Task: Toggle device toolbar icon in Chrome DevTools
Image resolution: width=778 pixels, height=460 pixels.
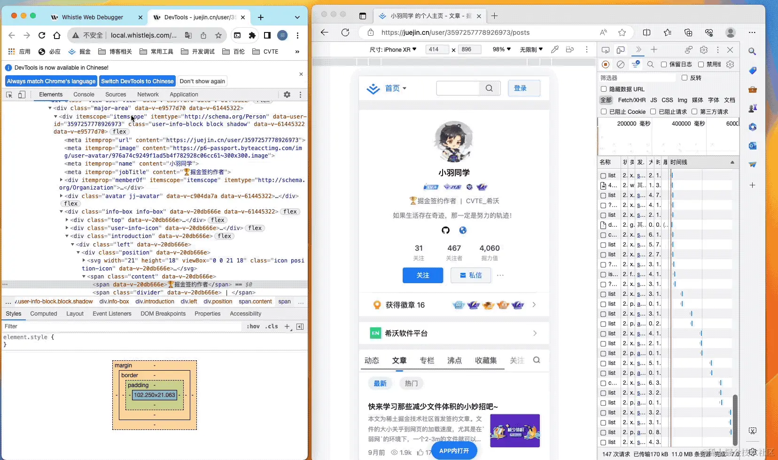Action: [x=22, y=95]
